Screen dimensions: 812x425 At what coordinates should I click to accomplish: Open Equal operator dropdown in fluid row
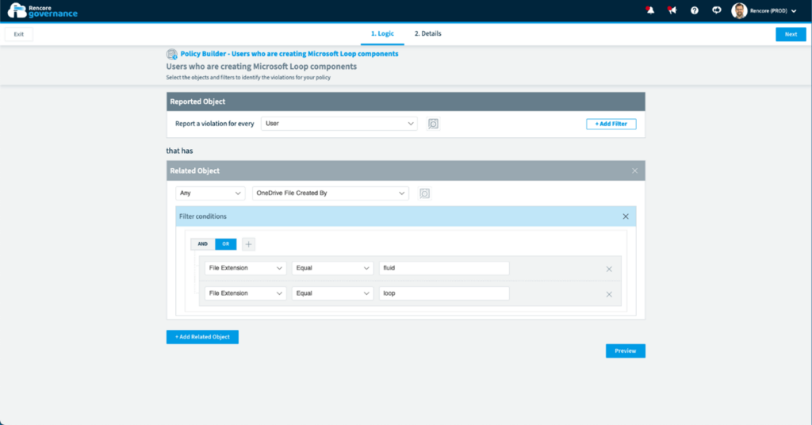click(x=332, y=268)
